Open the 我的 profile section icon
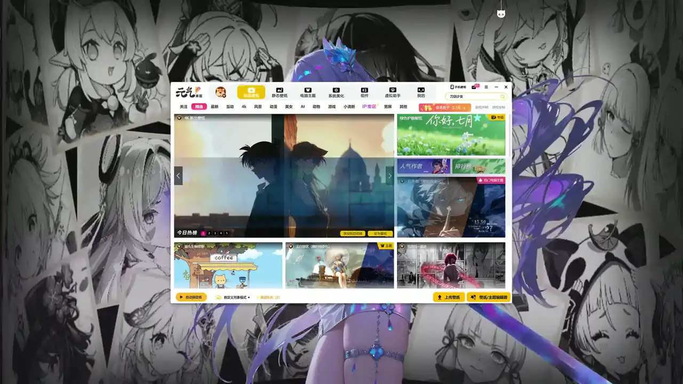Image resolution: width=683 pixels, height=384 pixels. point(421,90)
